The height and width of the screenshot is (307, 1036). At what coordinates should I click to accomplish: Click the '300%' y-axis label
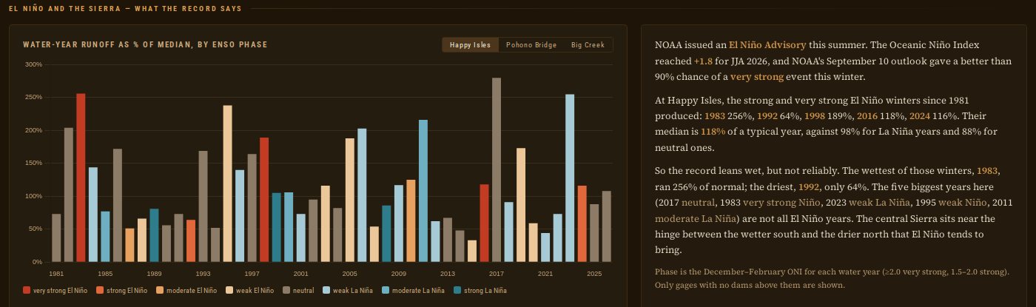[x=34, y=65]
